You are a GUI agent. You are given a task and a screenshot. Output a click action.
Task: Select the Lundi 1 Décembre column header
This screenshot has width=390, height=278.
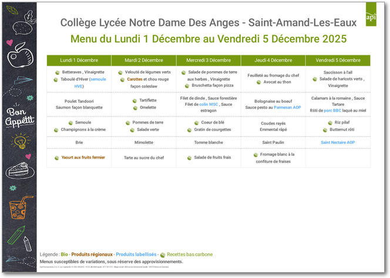(79, 60)
